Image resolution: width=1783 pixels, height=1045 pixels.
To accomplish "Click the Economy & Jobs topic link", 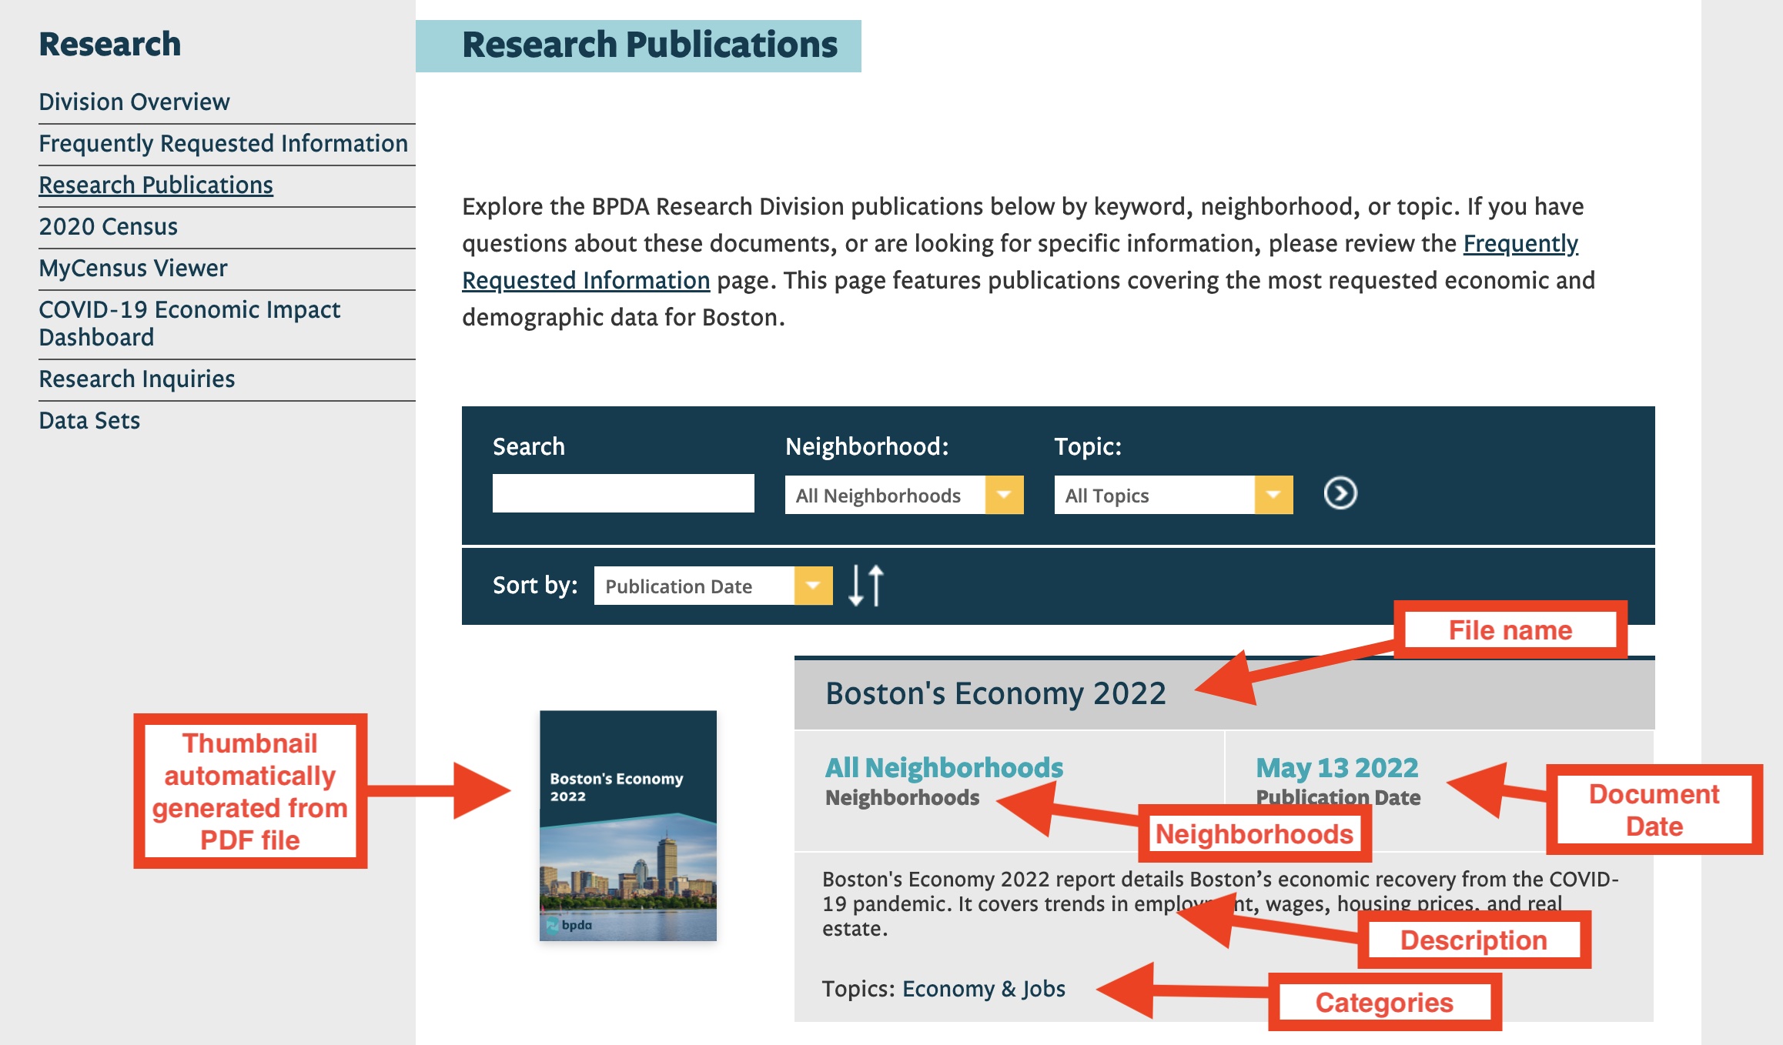I will pos(983,990).
